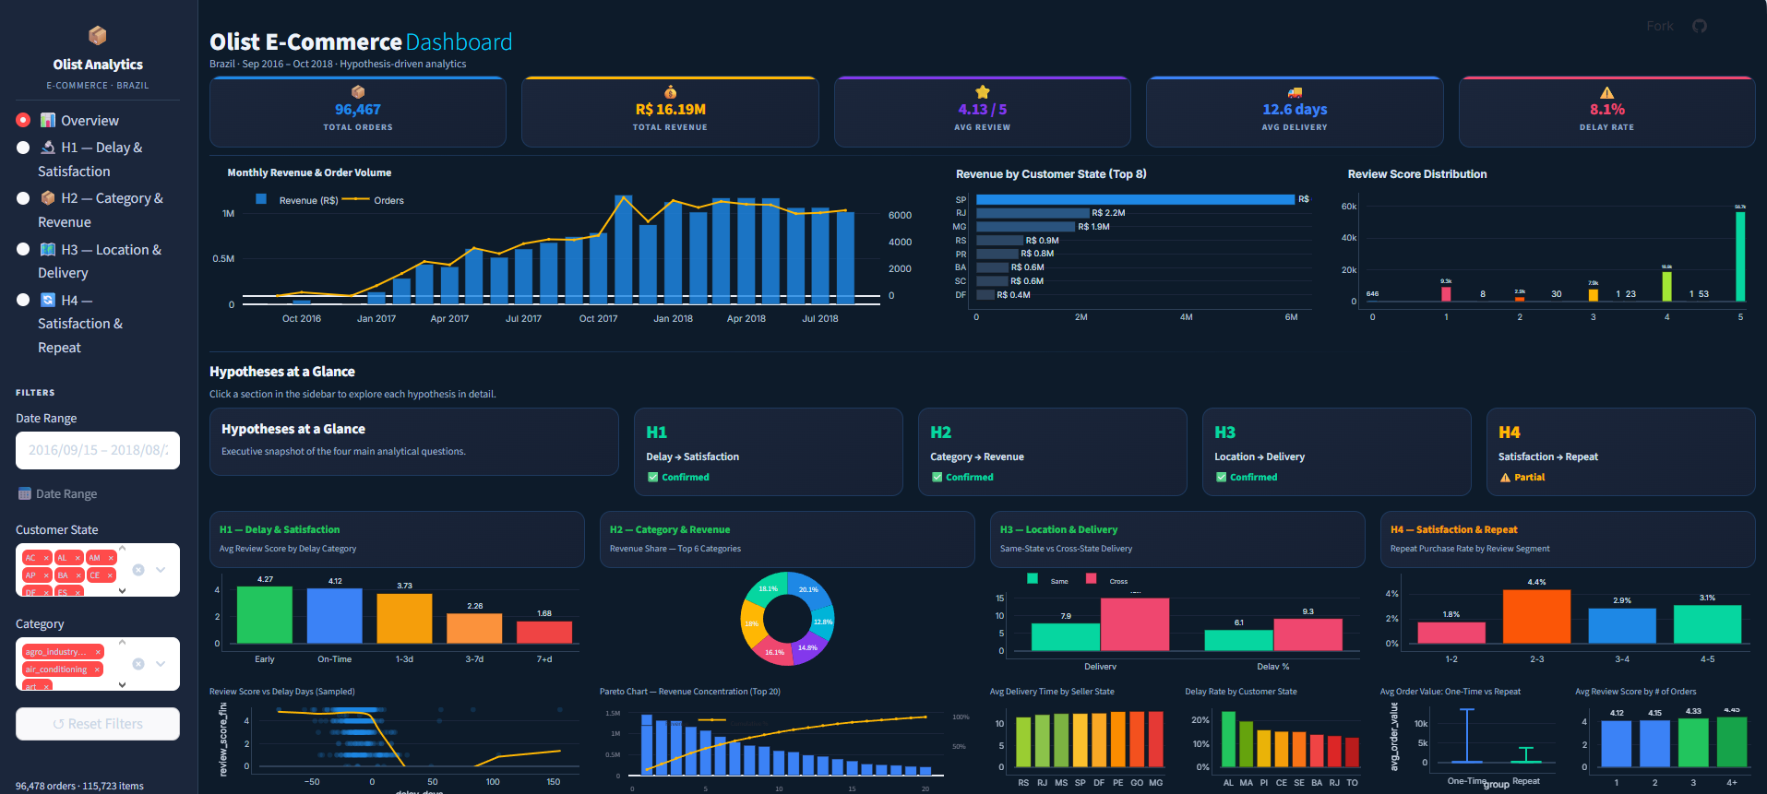Remove the agro_industry category tag
The height and width of the screenshot is (794, 1767).
pyautogui.click(x=98, y=652)
